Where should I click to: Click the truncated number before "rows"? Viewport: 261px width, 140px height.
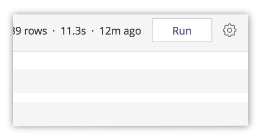(x=17, y=31)
